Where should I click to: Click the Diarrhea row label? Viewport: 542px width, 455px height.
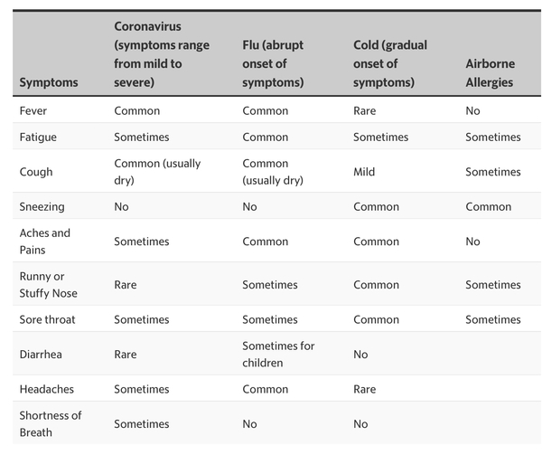[42, 354]
